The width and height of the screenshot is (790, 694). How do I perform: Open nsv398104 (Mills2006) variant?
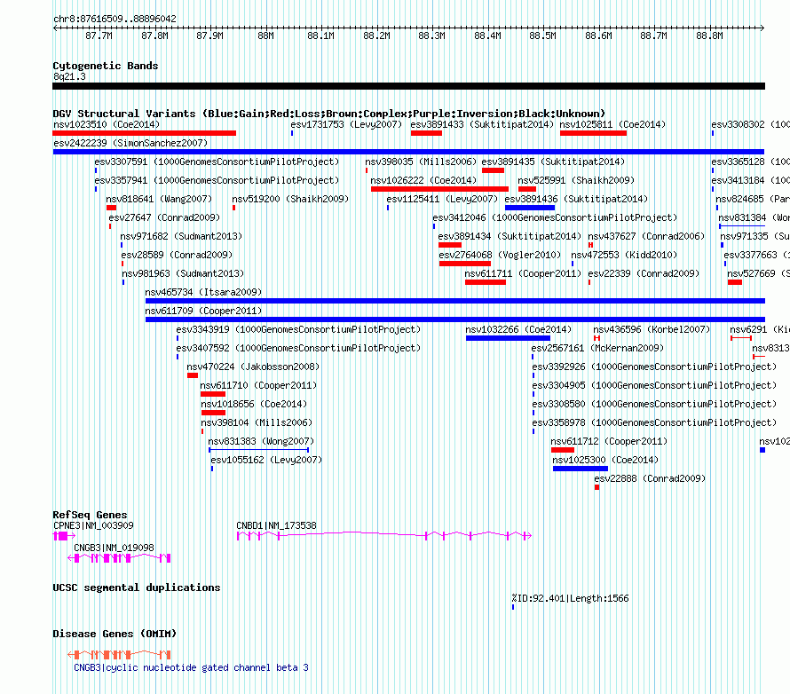[257, 422]
